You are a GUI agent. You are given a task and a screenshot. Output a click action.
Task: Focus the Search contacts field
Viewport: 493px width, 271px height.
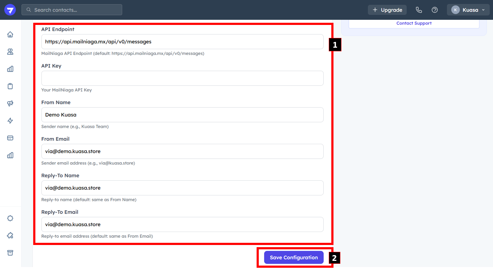pos(72,10)
